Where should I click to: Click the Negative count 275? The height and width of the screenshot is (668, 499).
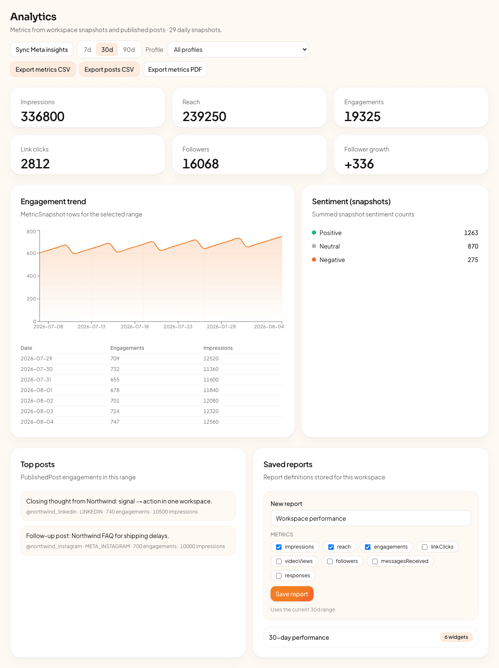click(473, 260)
